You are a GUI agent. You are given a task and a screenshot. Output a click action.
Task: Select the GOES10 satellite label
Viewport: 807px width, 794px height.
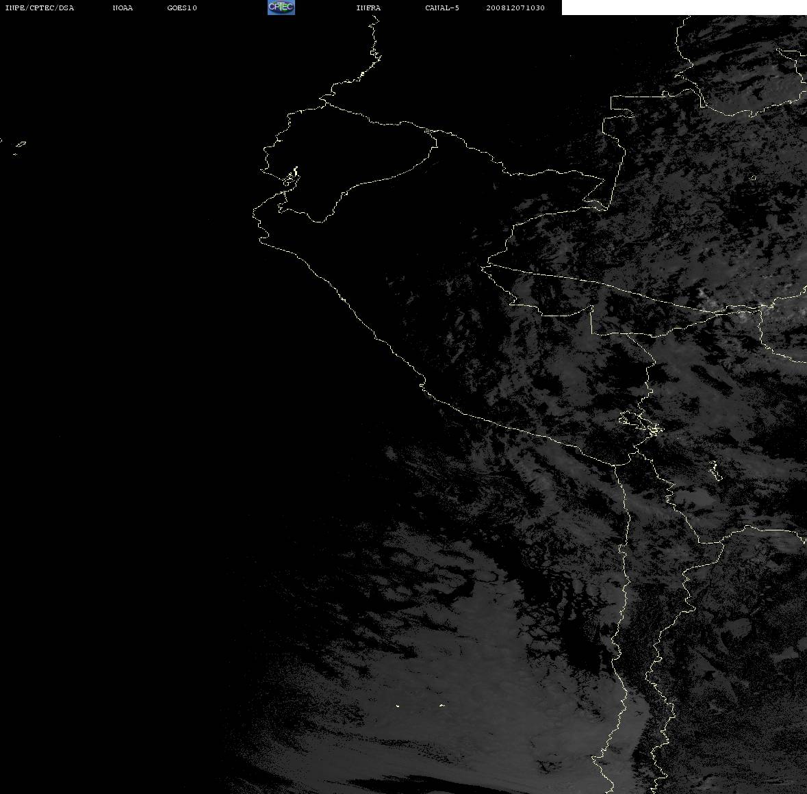(x=182, y=8)
